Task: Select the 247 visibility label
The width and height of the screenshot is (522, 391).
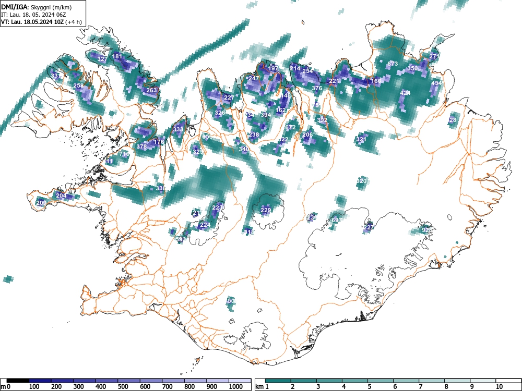Action: tap(254, 78)
